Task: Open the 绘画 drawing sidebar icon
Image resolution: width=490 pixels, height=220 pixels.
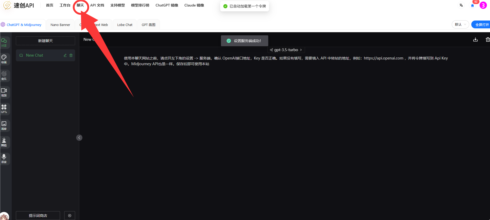Action: click(x=4, y=59)
